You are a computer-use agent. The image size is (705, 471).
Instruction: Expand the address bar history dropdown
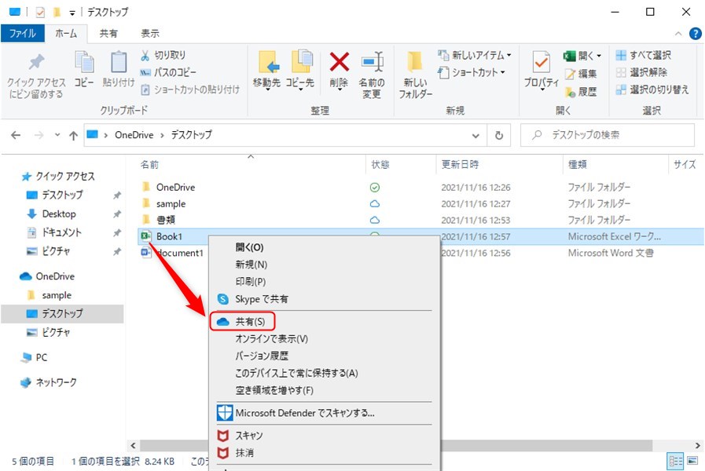(x=475, y=135)
